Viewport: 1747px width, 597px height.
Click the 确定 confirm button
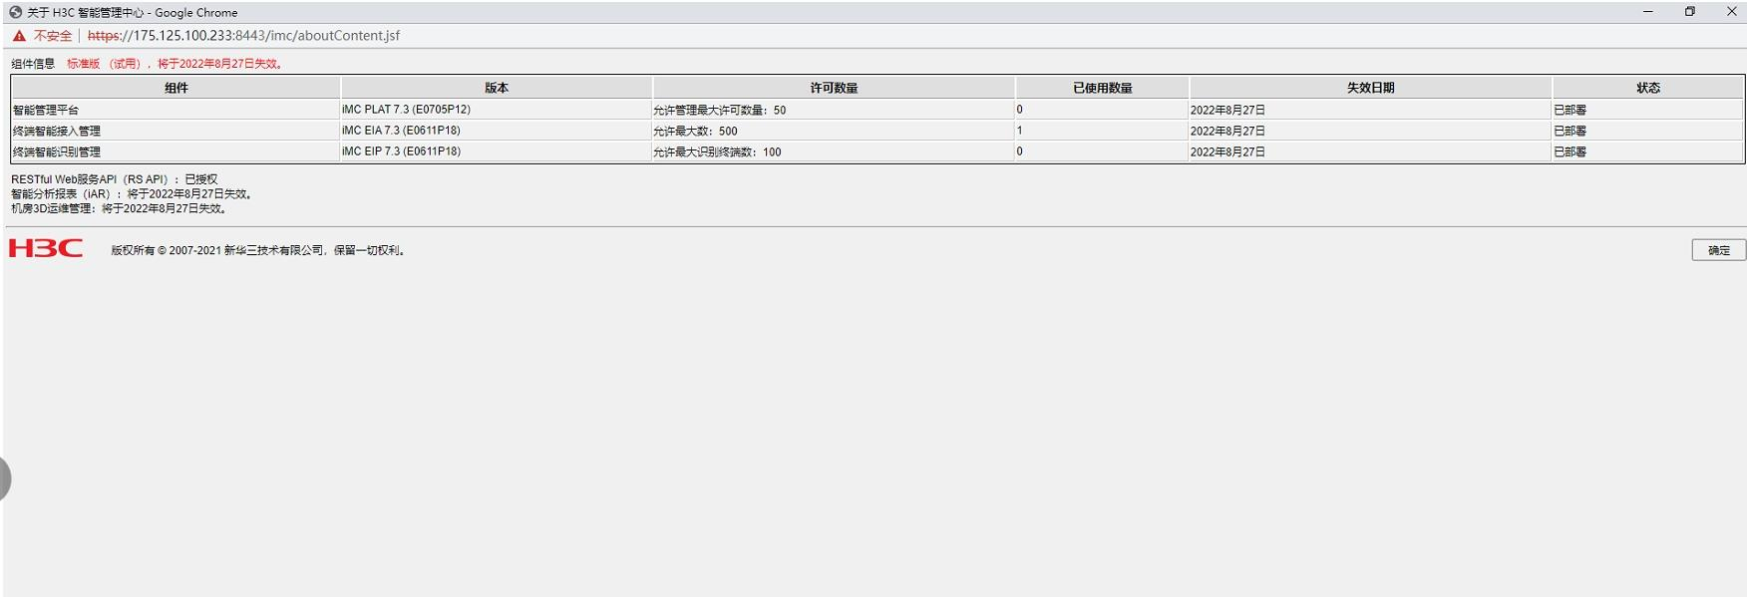(x=1718, y=250)
